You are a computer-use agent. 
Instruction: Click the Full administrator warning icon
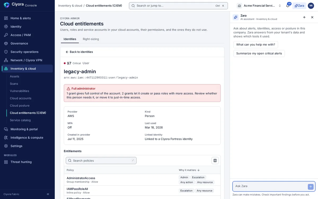(x=68, y=89)
